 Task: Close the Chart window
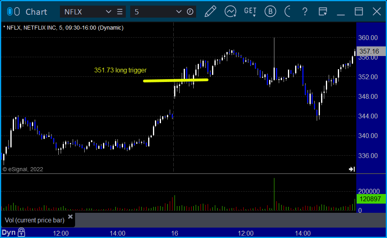point(377,11)
